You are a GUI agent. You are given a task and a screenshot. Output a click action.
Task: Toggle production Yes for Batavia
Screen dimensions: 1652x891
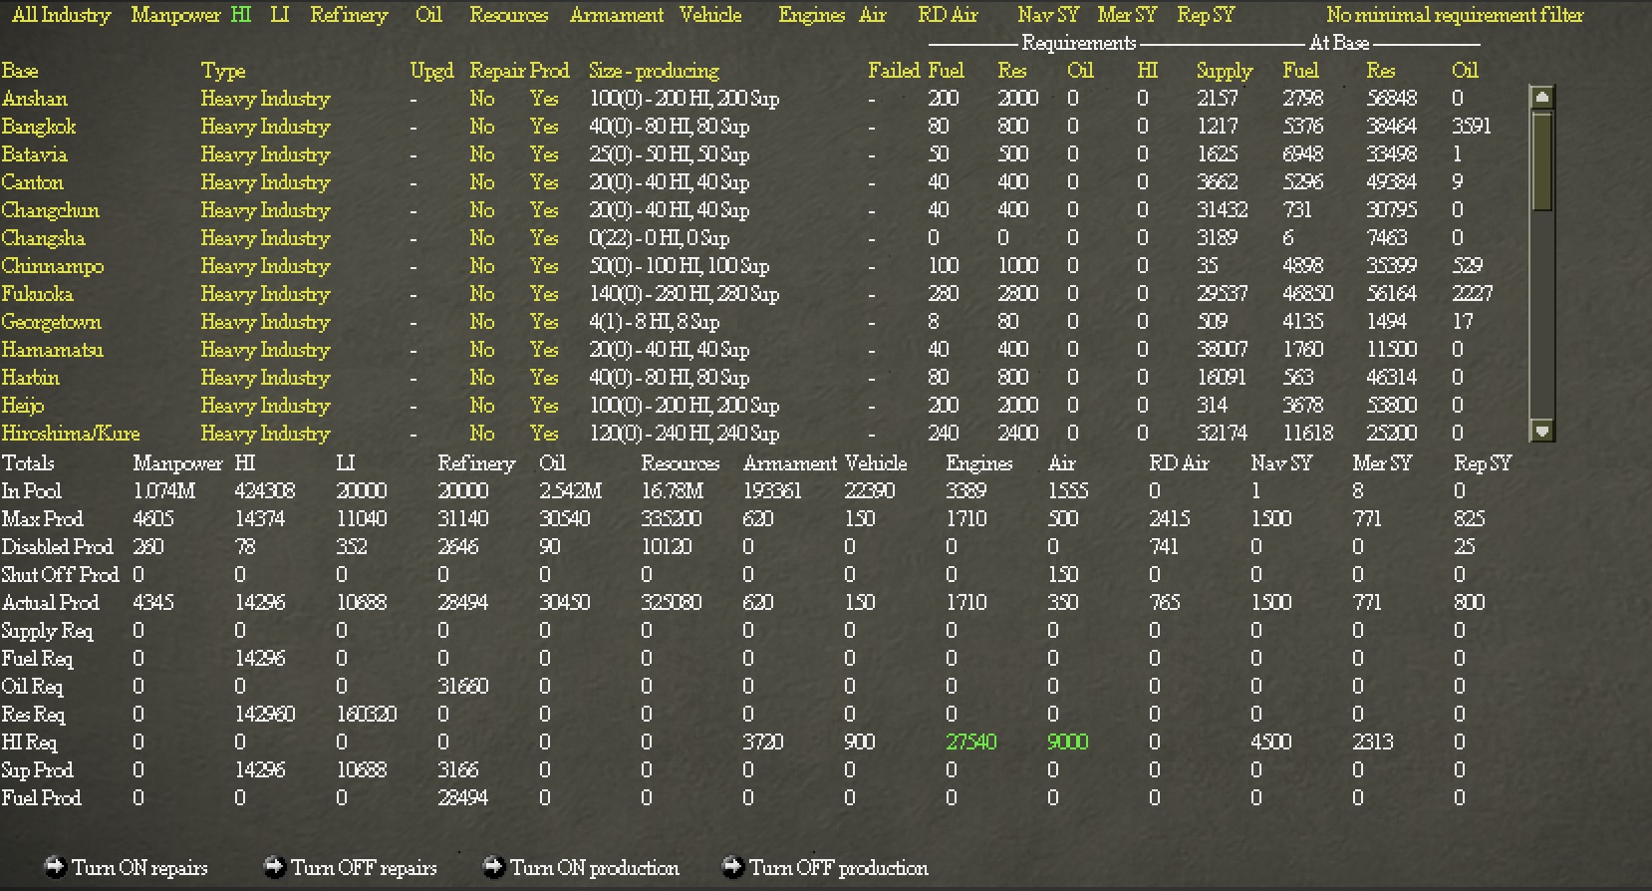pos(544,154)
